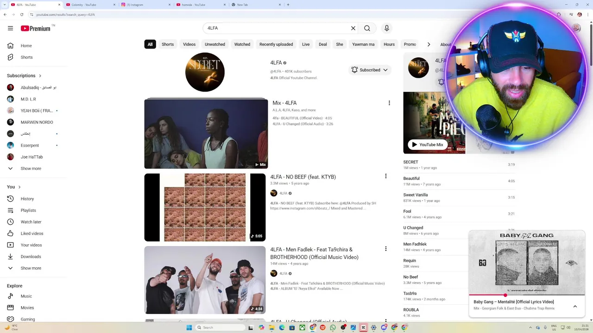
Task: Select the Yawman ma filter chip
Action: pyautogui.click(x=363, y=44)
